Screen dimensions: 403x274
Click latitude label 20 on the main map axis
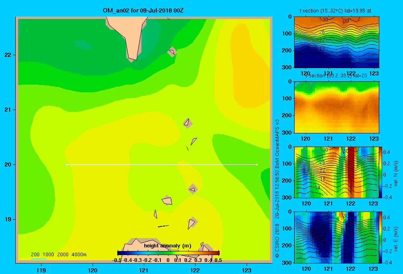pyautogui.click(x=8, y=164)
